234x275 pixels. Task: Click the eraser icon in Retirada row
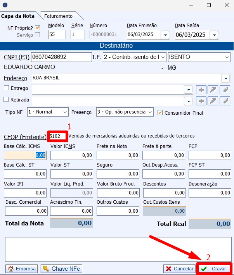[225, 101]
